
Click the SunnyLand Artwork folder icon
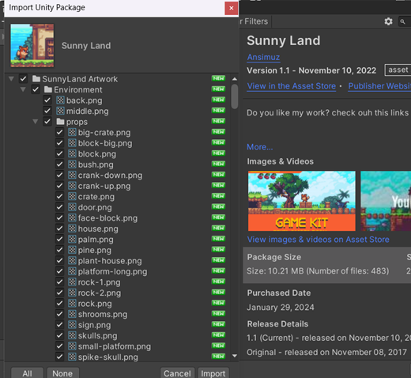point(36,78)
